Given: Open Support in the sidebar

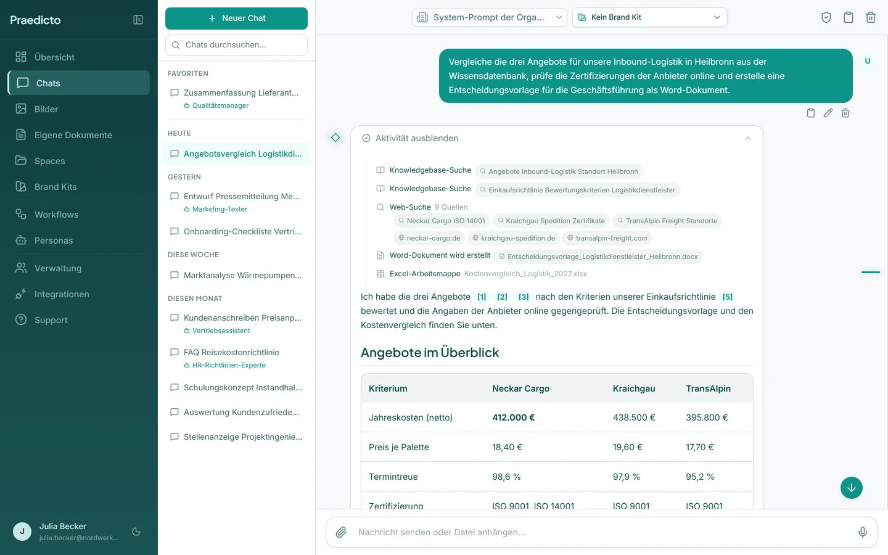Looking at the screenshot, I should tap(79, 320).
